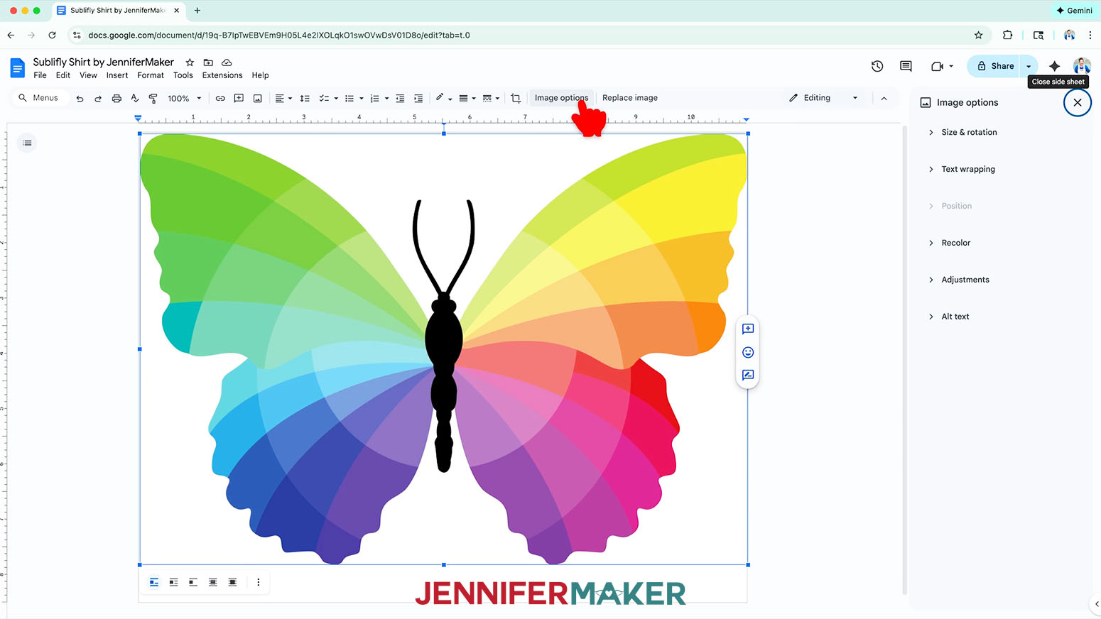Open border color pencil dropdown

point(443,99)
